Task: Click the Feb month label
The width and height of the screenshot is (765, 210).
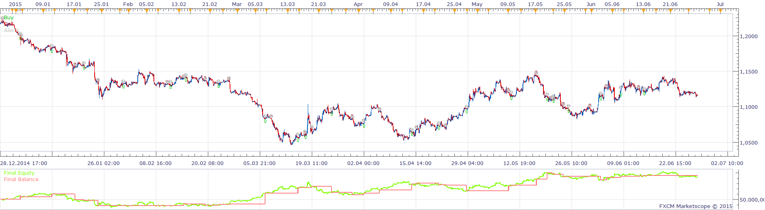Action: click(x=128, y=4)
